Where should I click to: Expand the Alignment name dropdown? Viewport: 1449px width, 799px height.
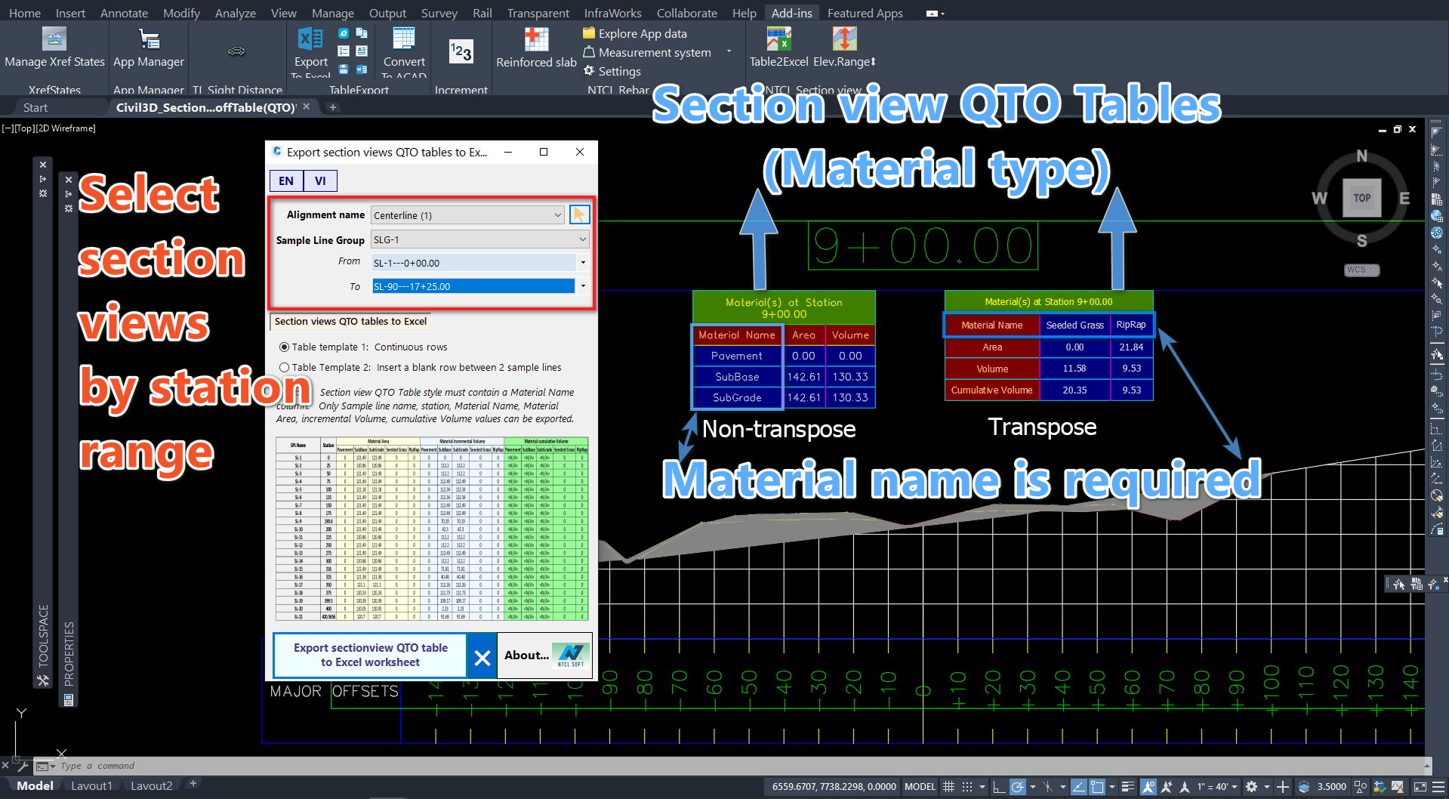557,216
